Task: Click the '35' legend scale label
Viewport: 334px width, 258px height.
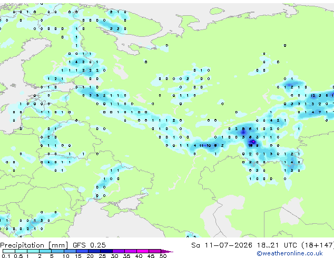Action: point(126,256)
